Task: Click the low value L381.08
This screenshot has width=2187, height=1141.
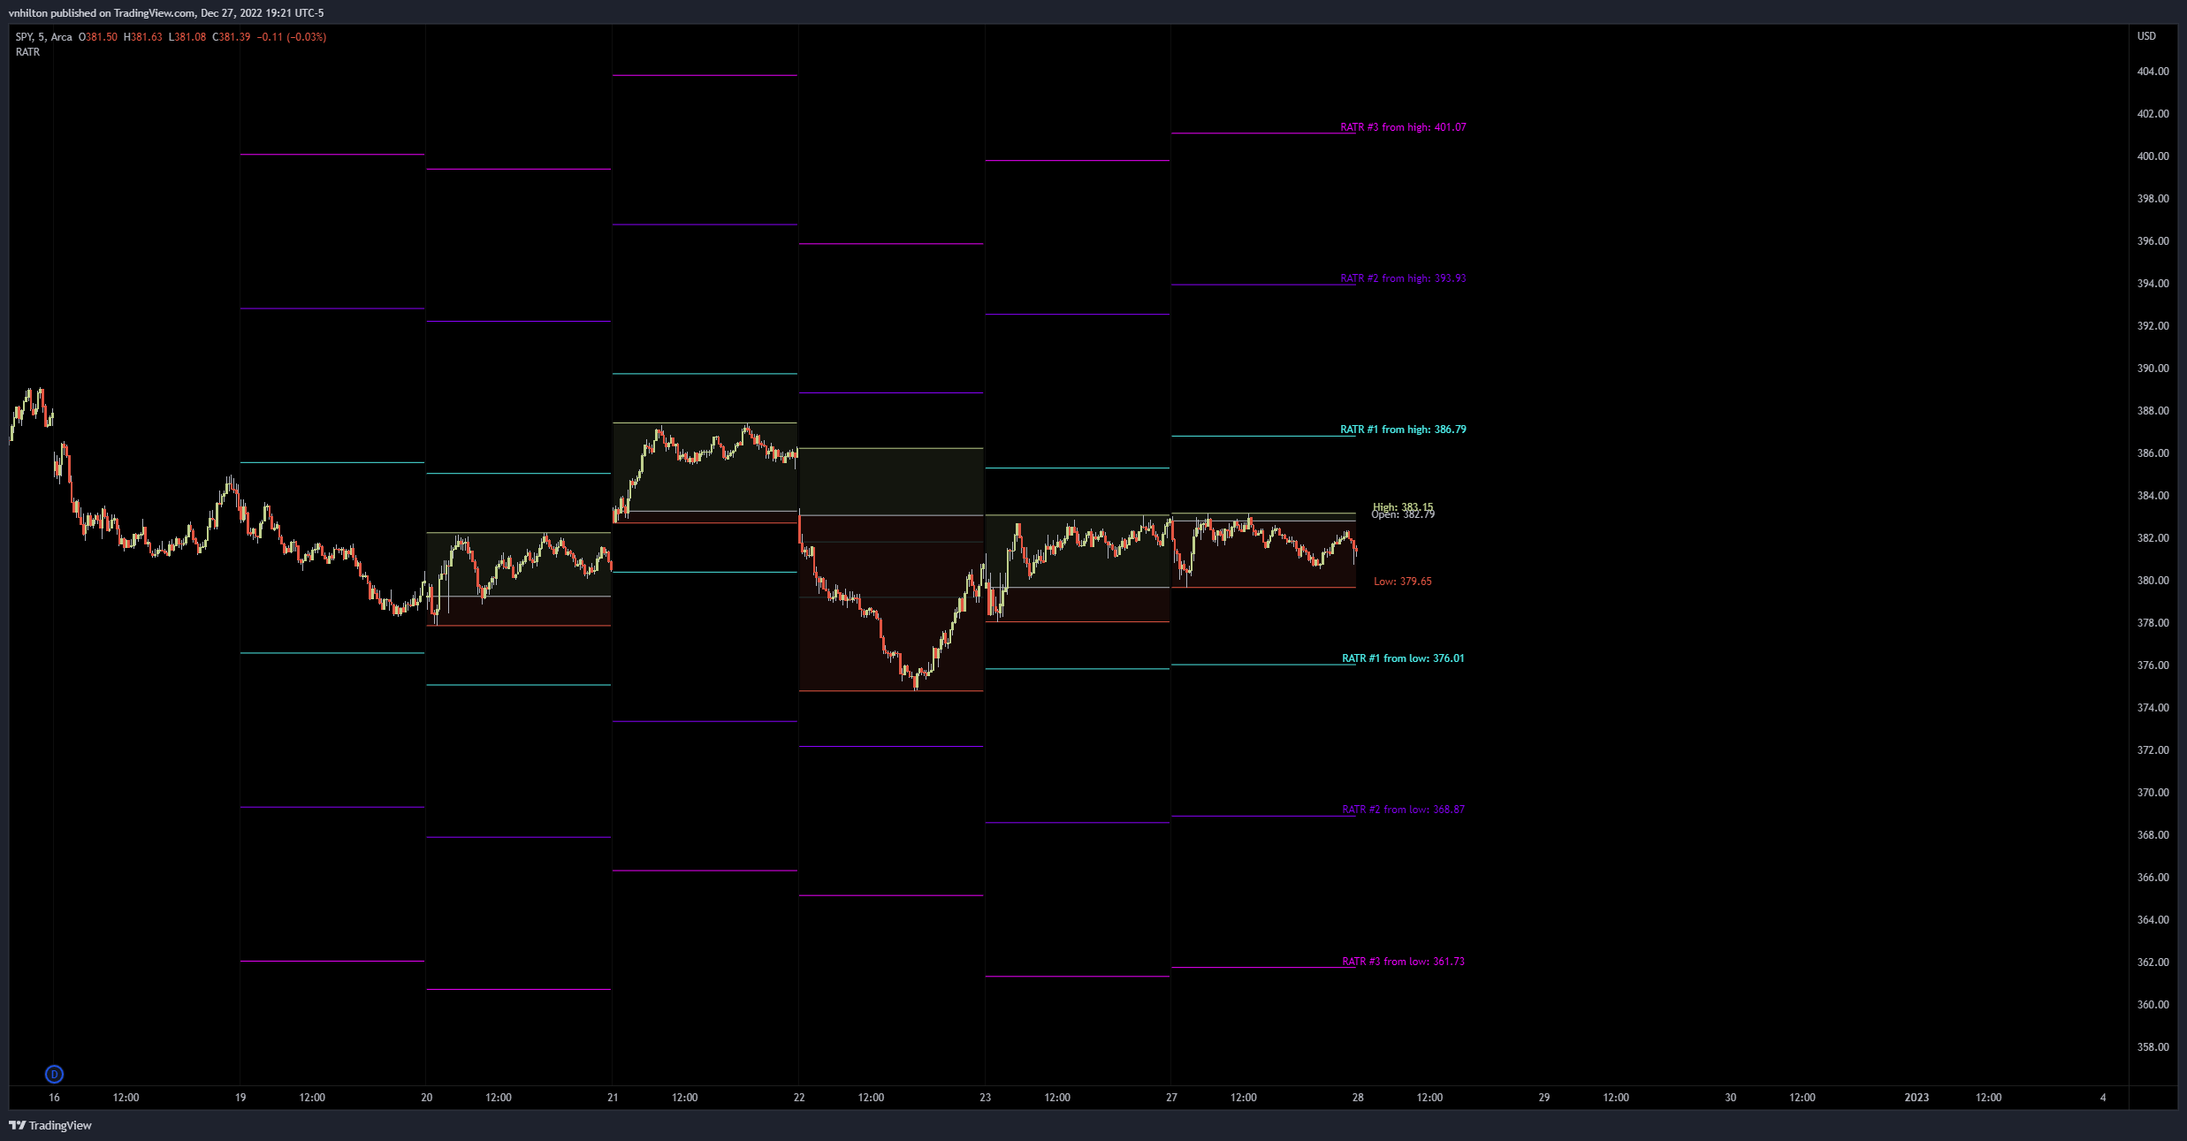Action: (187, 37)
